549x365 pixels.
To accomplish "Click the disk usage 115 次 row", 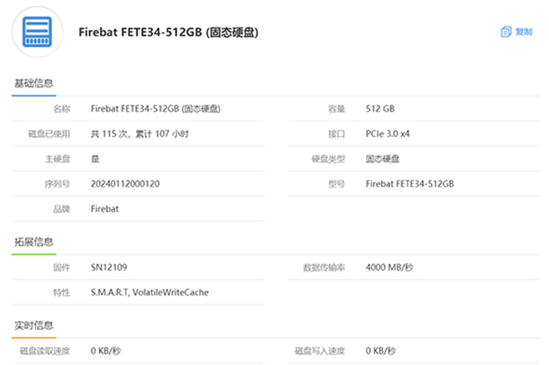I will tap(139, 134).
